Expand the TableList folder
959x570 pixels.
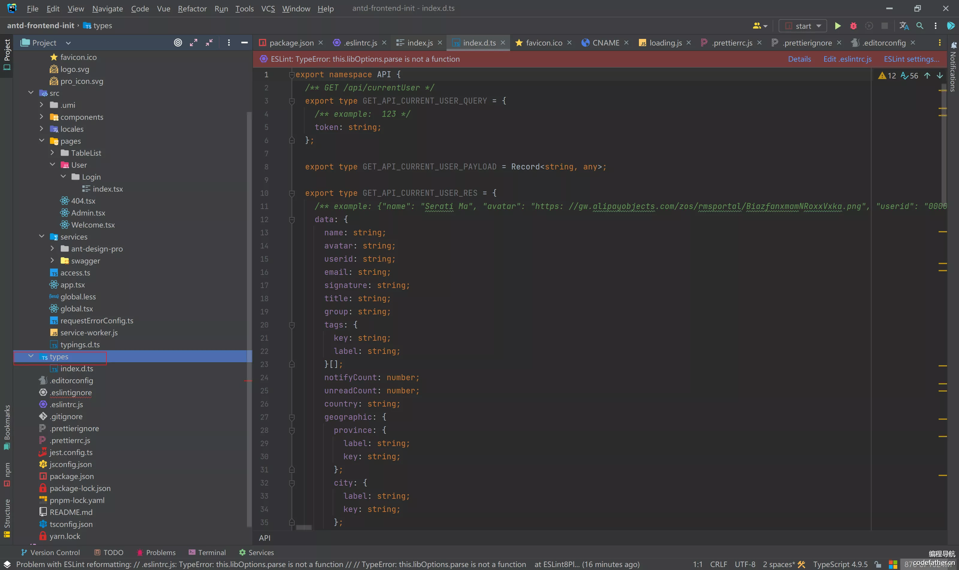pyautogui.click(x=52, y=153)
